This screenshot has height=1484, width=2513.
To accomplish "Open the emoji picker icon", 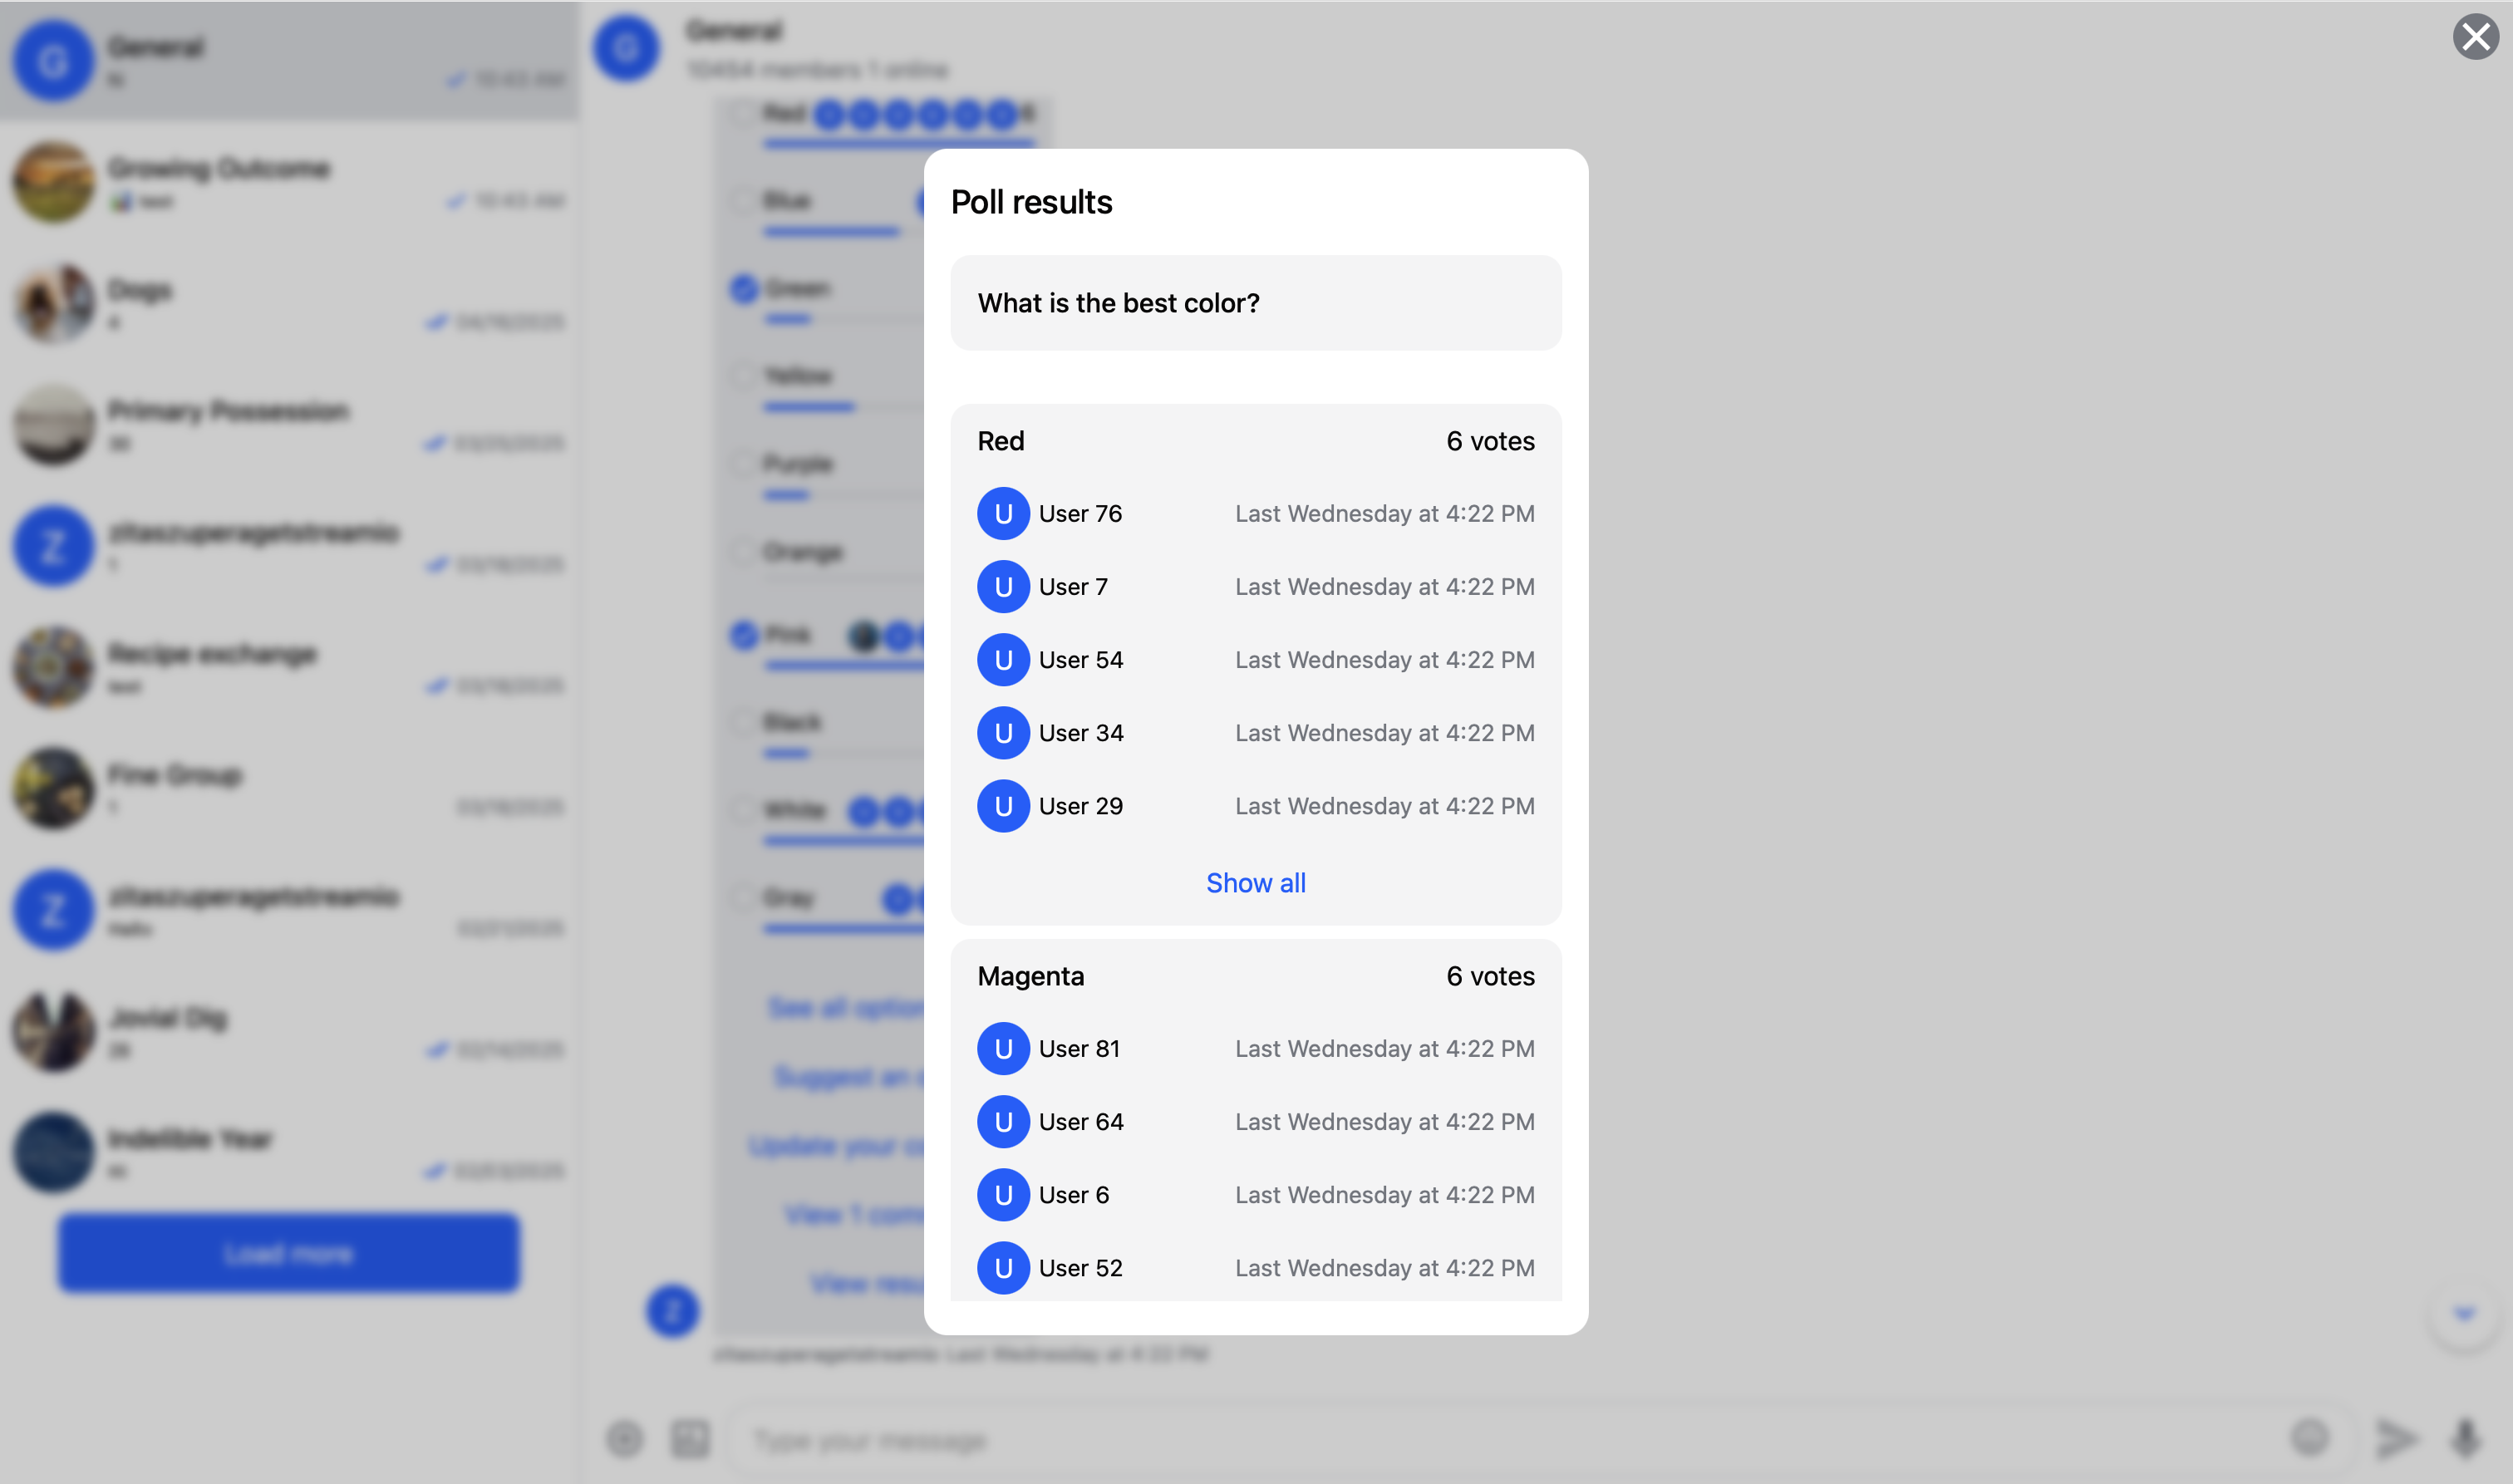I will click(2310, 1438).
